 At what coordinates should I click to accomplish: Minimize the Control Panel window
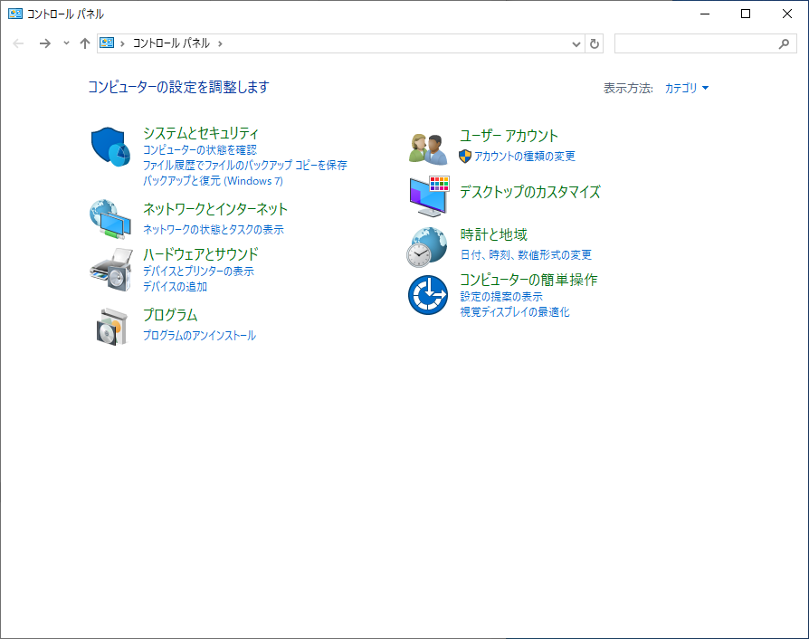tap(705, 14)
